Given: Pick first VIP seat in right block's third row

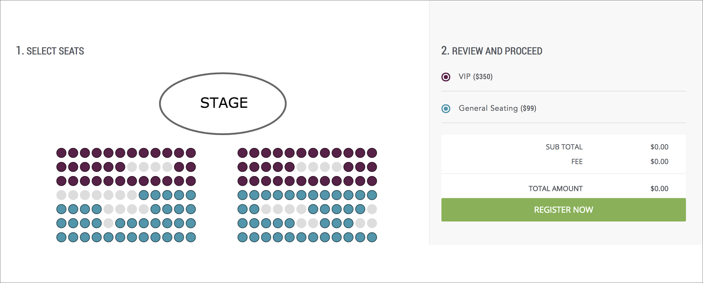Looking at the screenshot, I should 242,181.
